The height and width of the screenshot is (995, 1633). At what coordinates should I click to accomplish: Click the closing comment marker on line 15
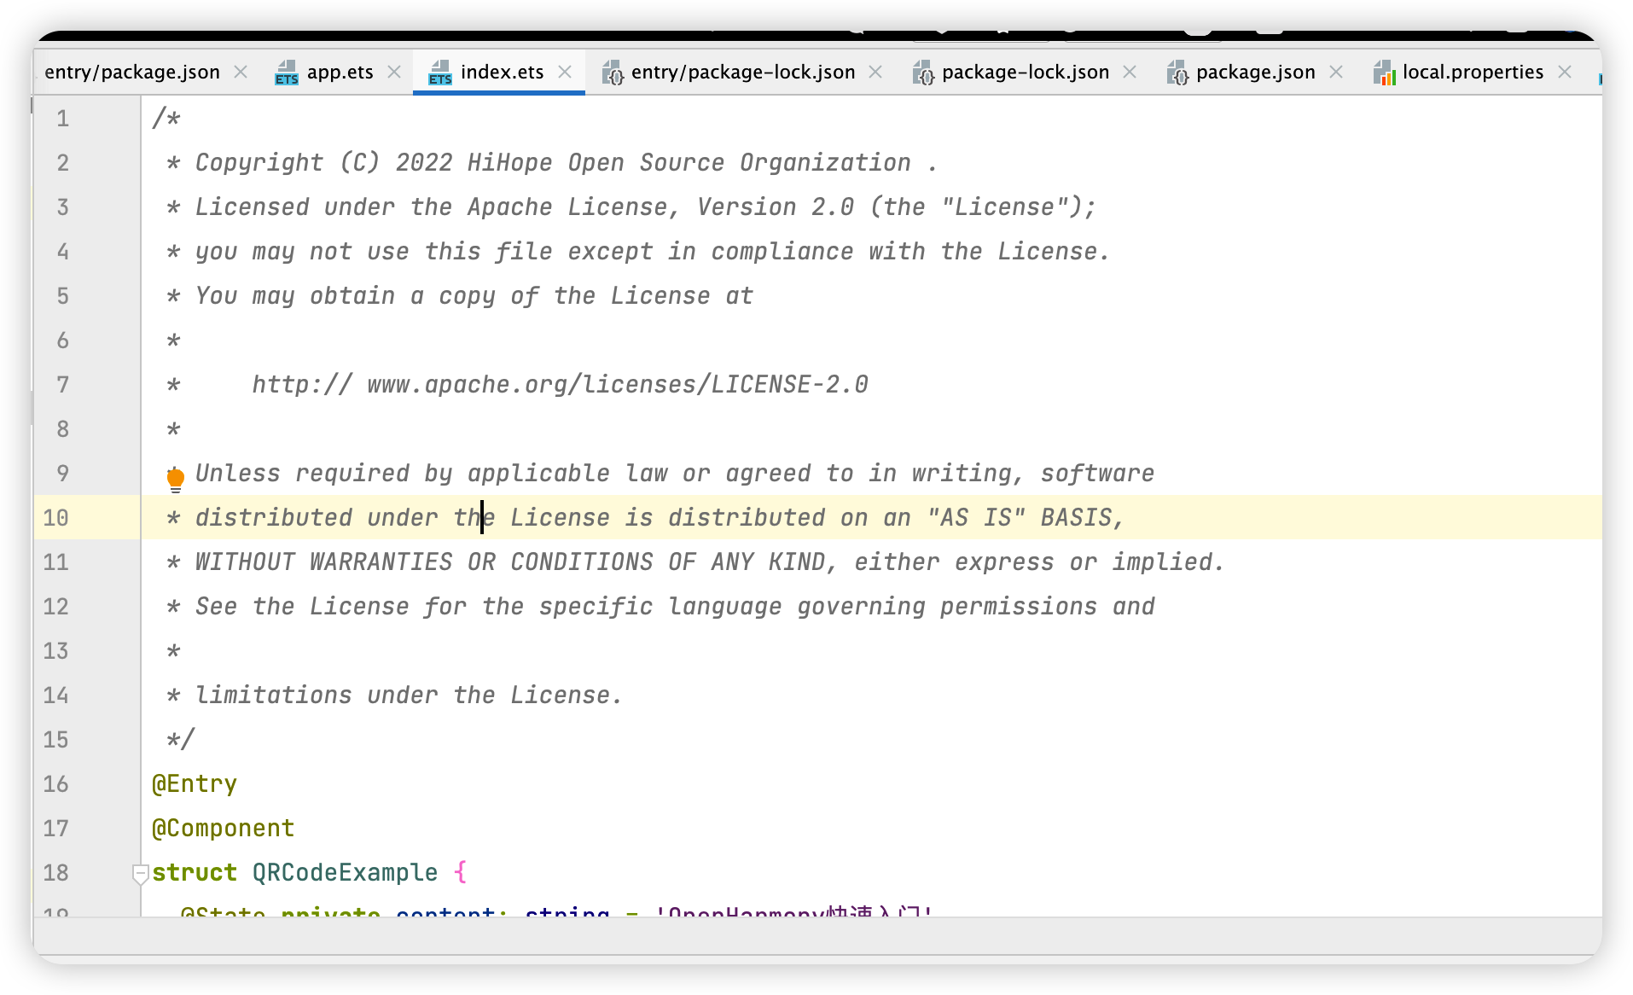pos(180,740)
